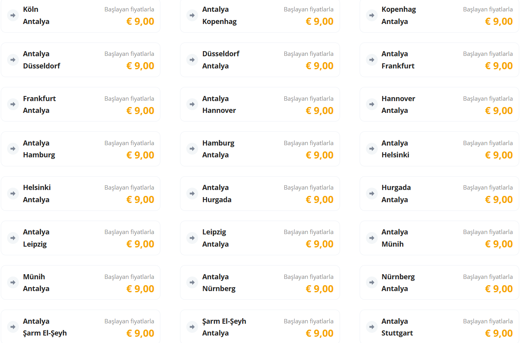Open the Antalya to Kopenhag flight offer
Image resolution: width=522 pixels, height=343 pixels.
pos(260,15)
